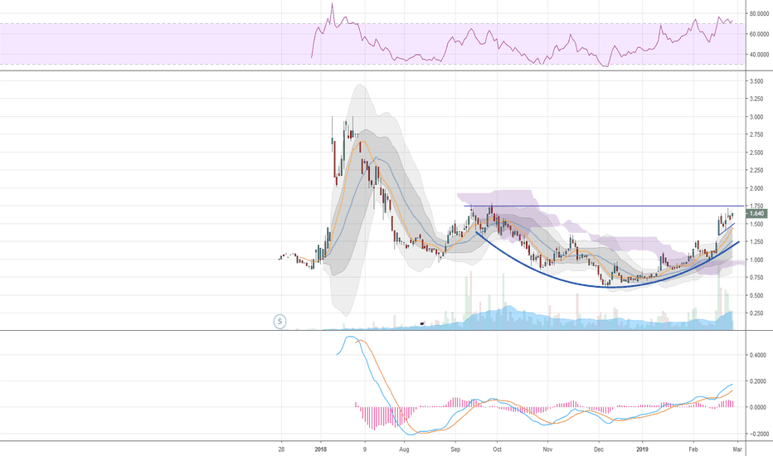Click the Sep label on time axis
The height and width of the screenshot is (456, 773).
[x=455, y=449]
